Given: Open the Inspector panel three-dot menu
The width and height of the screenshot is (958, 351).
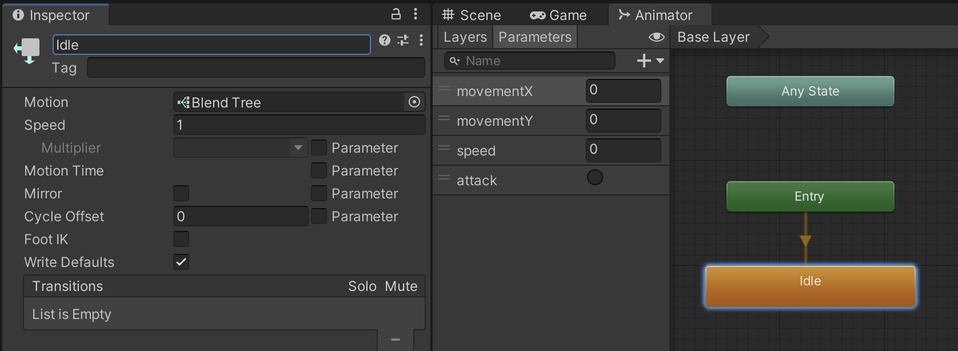Looking at the screenshot, I should tap(416, 14).
